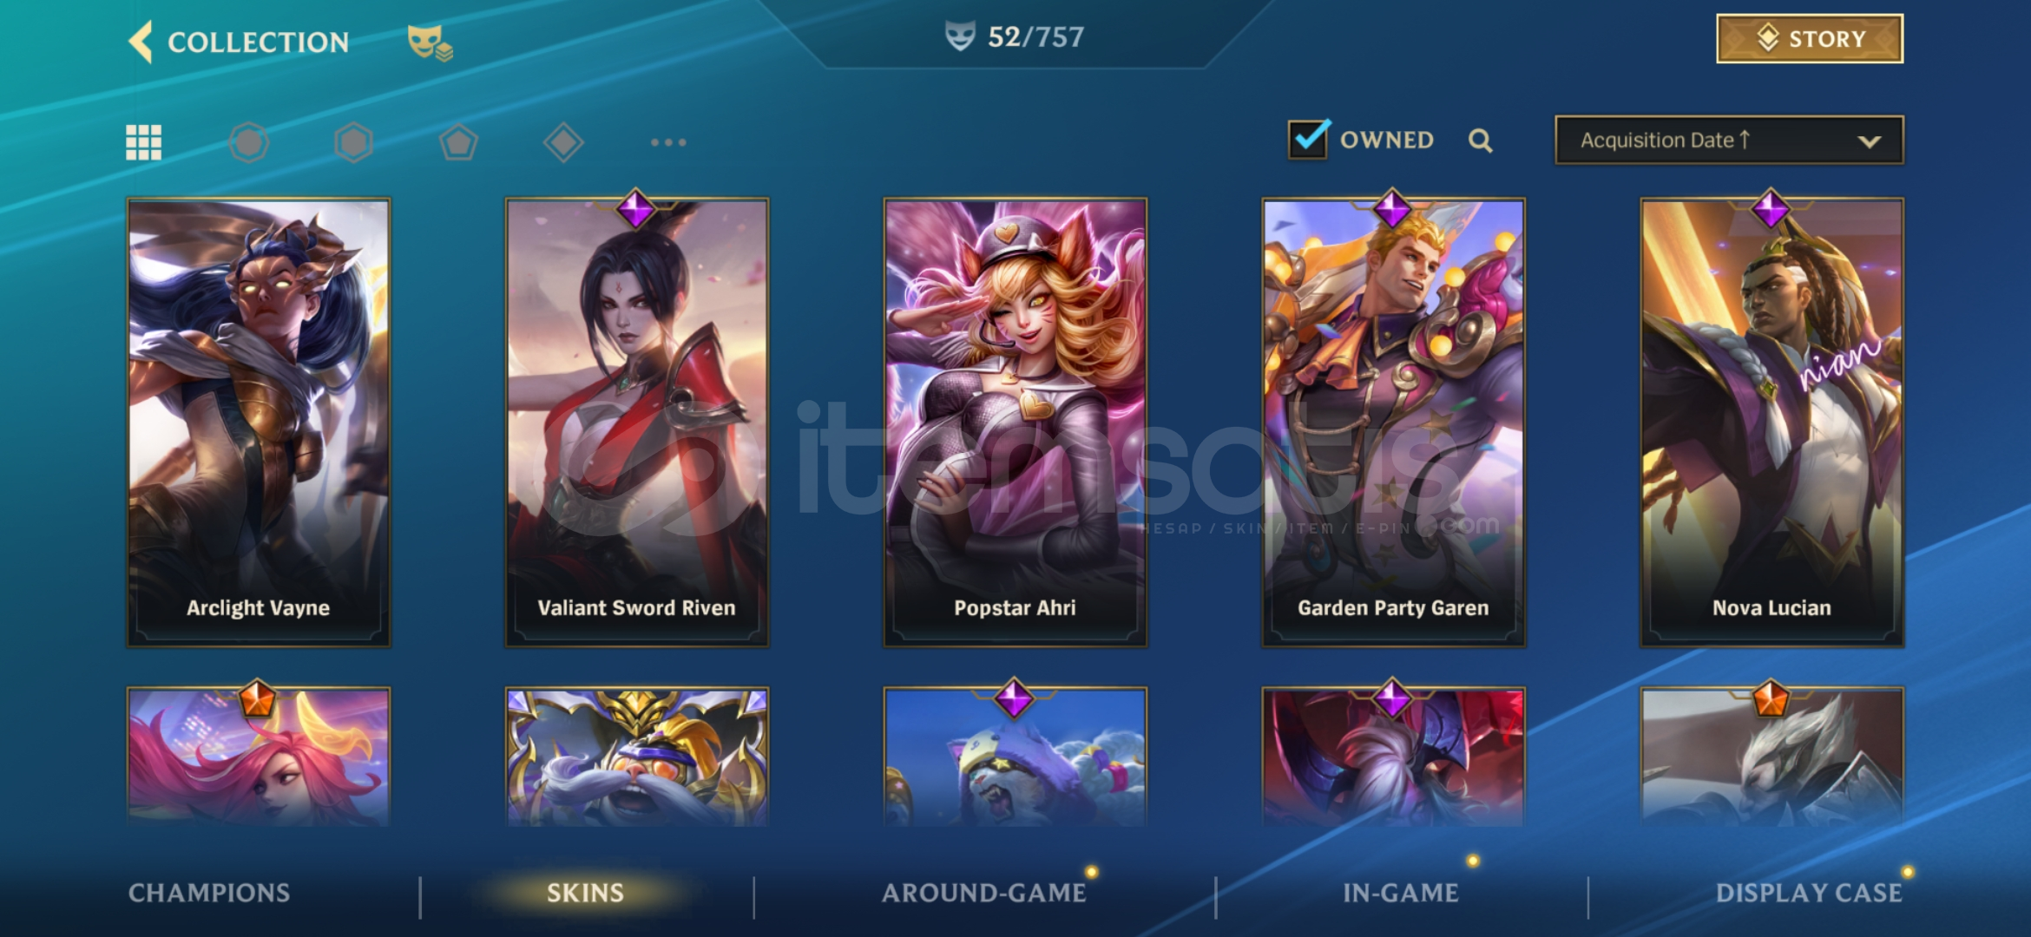Filter by the circular rarity gem icon
2031x937 pixels.
click(249, 142)
